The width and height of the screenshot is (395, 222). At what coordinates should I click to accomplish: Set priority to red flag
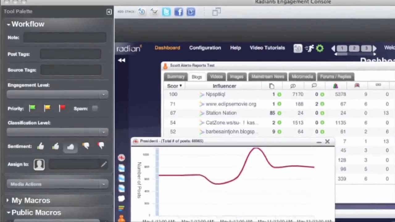(x=62, y=108)
